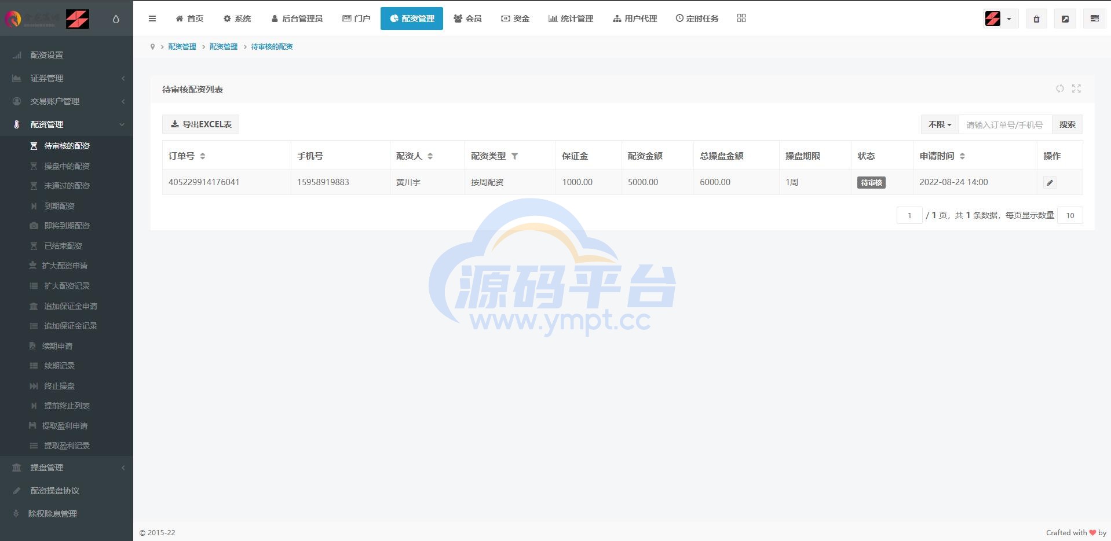Open 即将到期配资 sidebar item

[x=67, y=226]
